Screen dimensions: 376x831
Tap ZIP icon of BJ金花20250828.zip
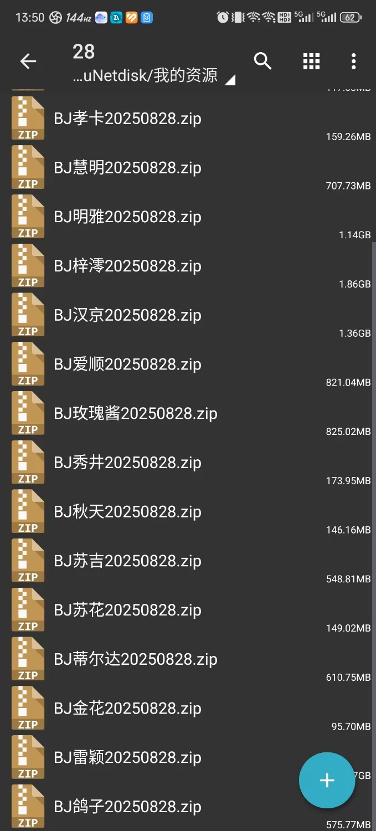[28, 709]
